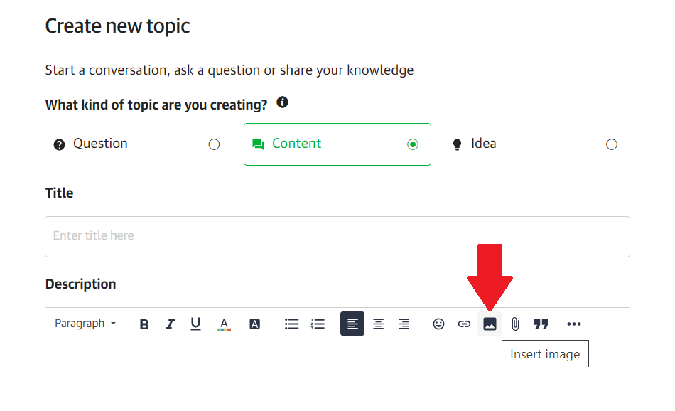Screen dimensions: 675x411
Task: Insert a hyperlink
Action: point(464,324)
